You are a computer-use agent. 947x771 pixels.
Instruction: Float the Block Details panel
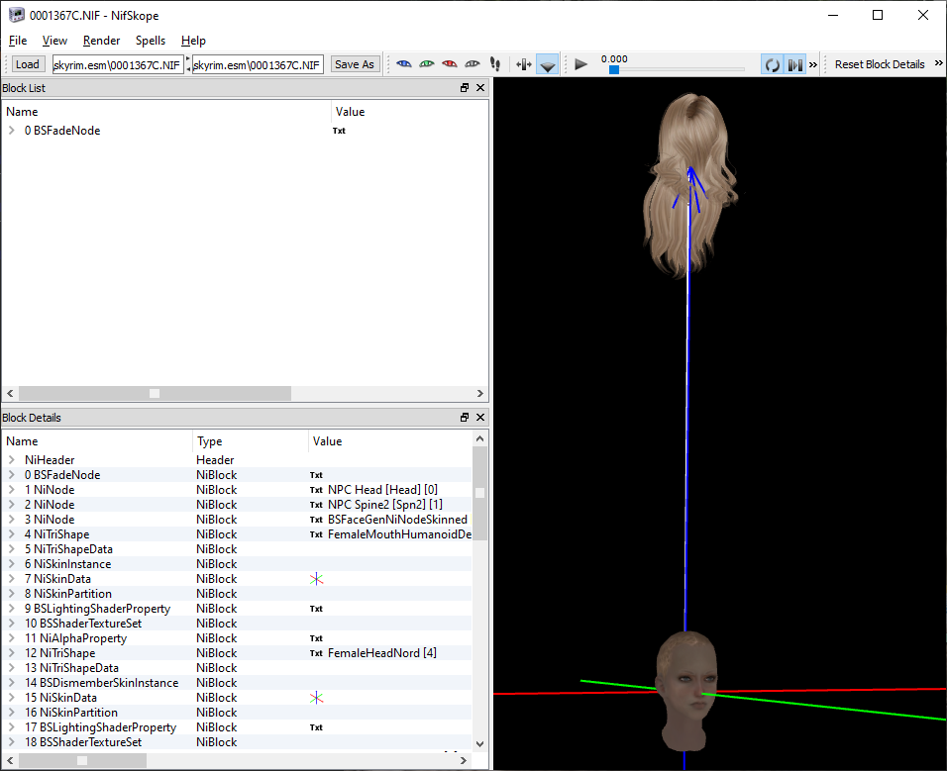[x=465, y=417]
